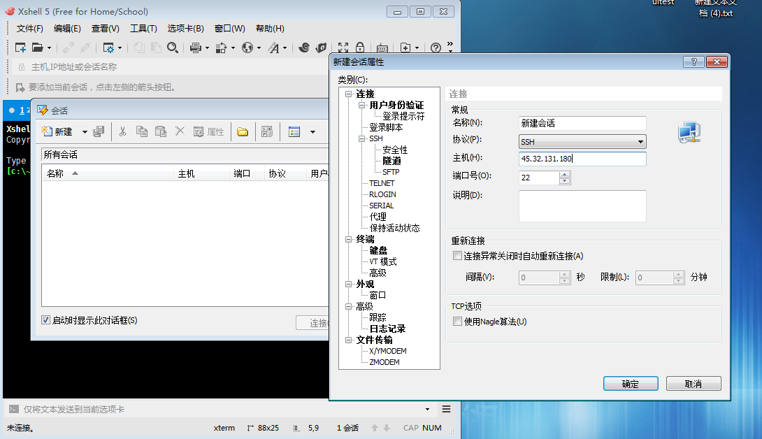
Task: Collapse the 用户身份验证 tree node
Action: pos(361,105)
